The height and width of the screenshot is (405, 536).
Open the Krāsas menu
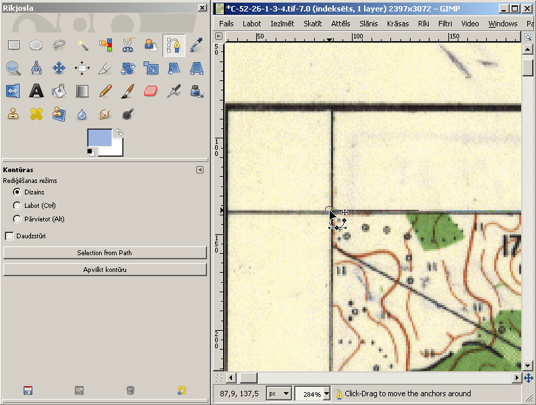click(398, 24)
